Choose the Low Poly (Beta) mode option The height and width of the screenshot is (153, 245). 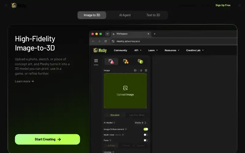[137, 115]
